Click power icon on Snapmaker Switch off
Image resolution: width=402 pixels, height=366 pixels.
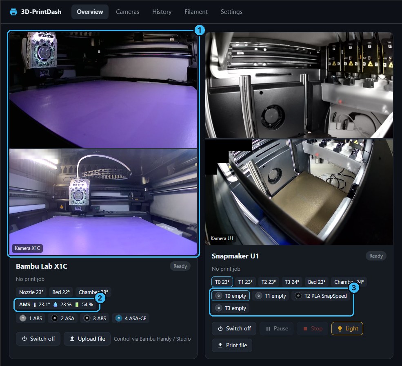point(220,328)
